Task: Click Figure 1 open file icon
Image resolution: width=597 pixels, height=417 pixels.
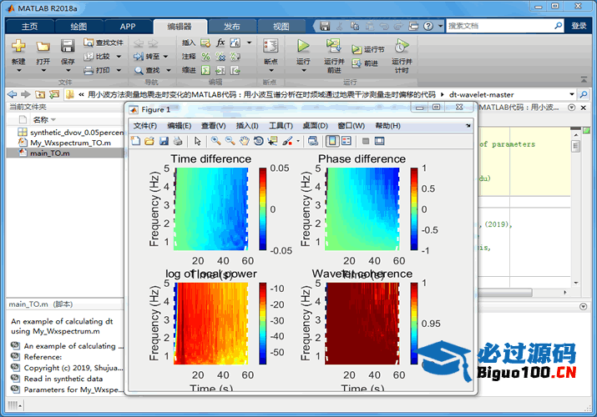Action: (149, 141)
